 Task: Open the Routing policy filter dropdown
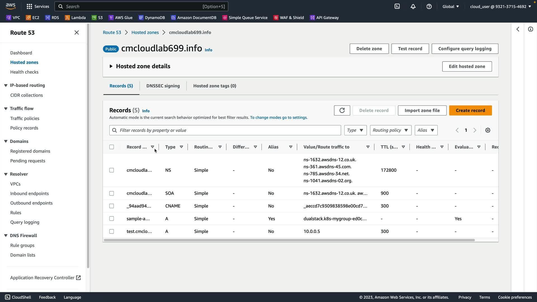390,130
